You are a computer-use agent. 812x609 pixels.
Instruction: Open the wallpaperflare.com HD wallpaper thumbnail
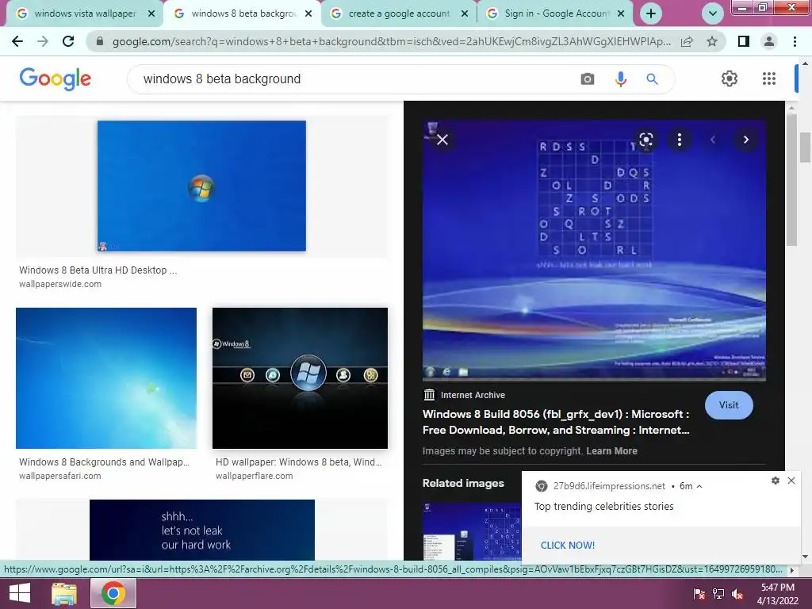pos(300,378)
